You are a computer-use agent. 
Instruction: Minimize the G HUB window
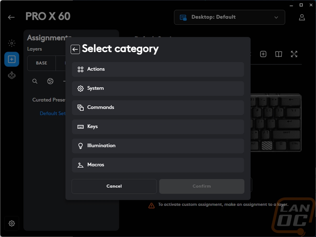pyautogui.click(x=291, y=5)
